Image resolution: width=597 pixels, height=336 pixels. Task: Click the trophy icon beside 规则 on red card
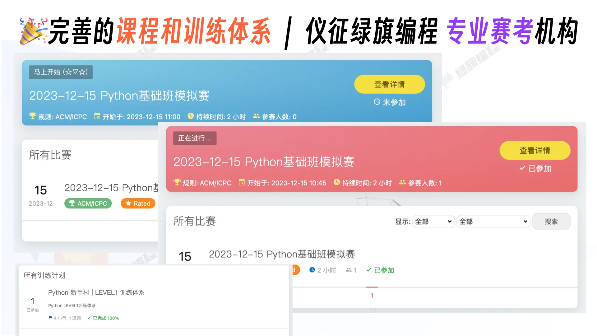[177, 182]
